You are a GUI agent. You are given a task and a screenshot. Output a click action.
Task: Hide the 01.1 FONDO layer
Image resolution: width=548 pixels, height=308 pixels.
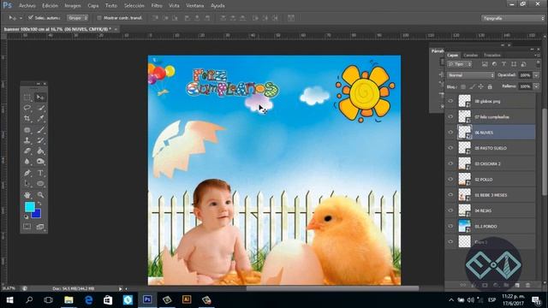[450, 226]
